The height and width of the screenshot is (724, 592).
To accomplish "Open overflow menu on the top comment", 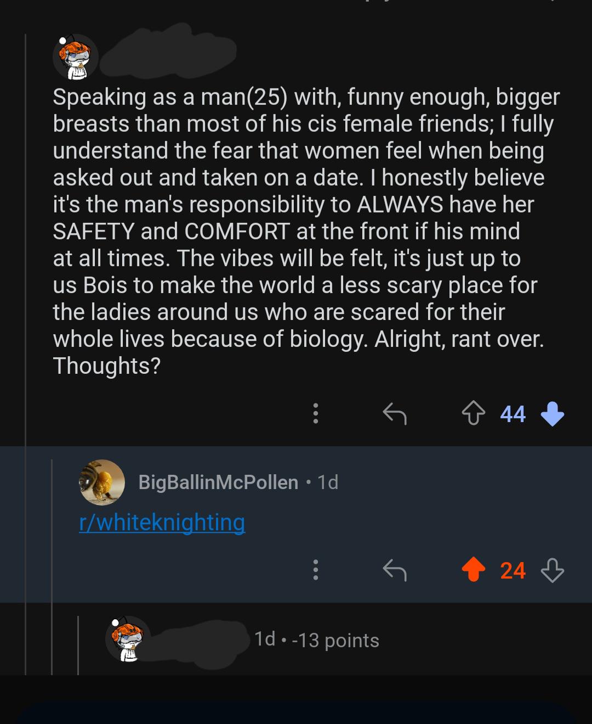I will pyautogui.click(x=315, y=413).
